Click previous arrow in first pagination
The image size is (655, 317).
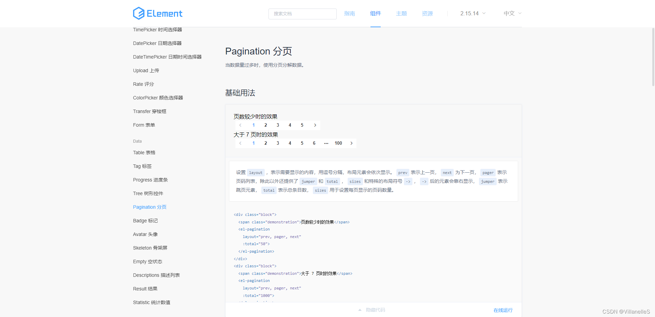[240, 125]
